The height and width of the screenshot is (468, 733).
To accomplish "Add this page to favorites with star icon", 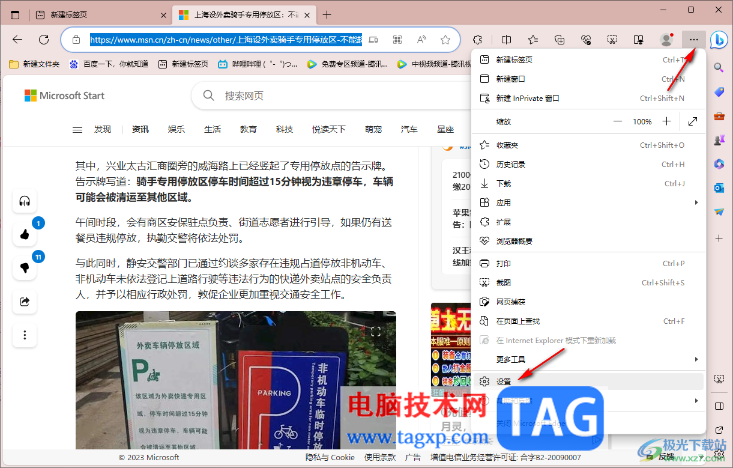I will (445, 40).
